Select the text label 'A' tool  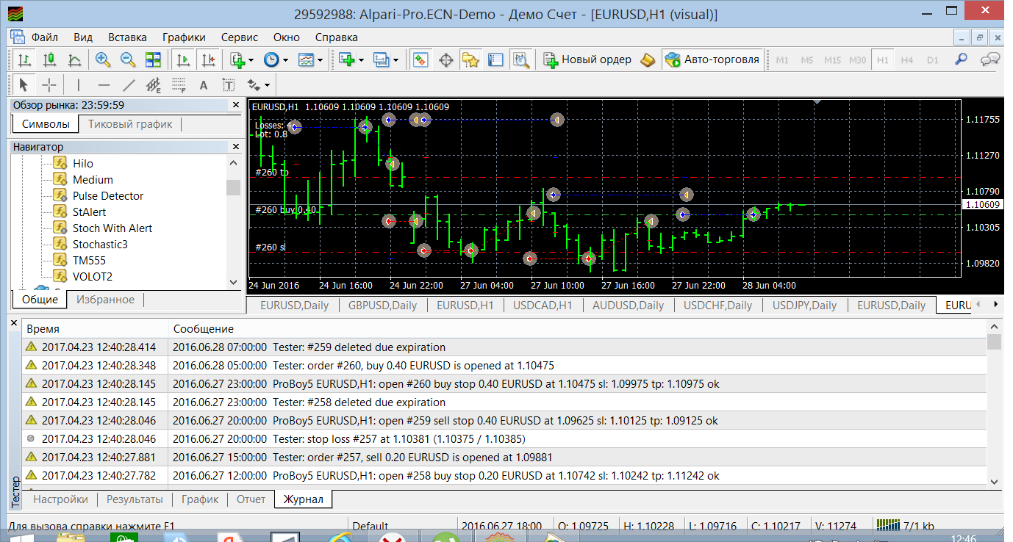coord(204,84)
